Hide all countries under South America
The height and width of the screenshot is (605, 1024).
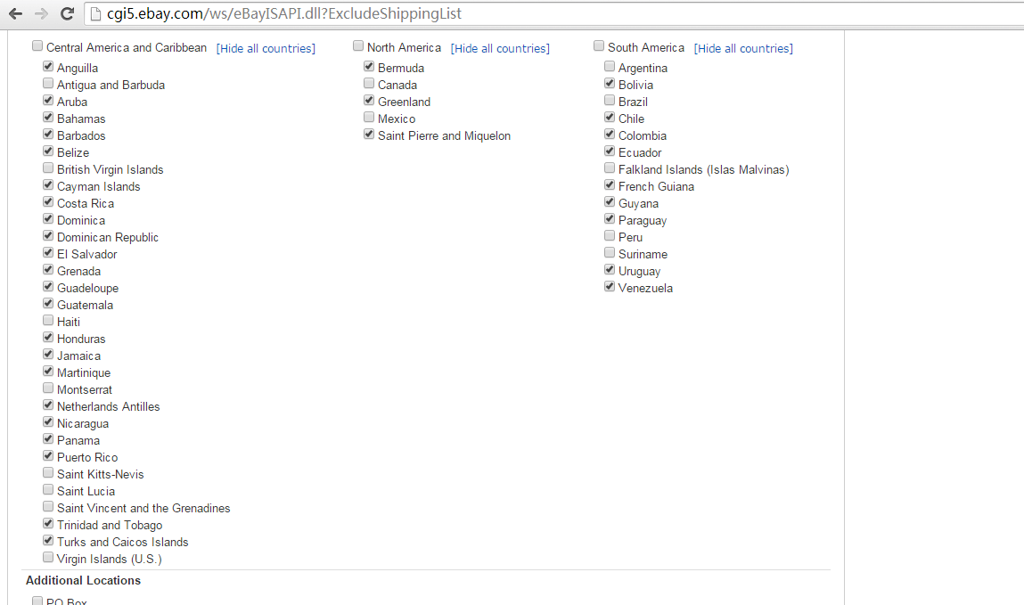(743, 48)
